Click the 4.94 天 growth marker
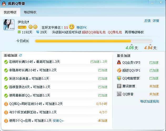 [150, 48]
